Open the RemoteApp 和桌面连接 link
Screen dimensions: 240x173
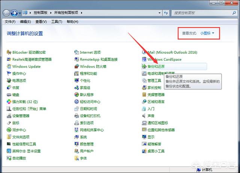[99, 59]
